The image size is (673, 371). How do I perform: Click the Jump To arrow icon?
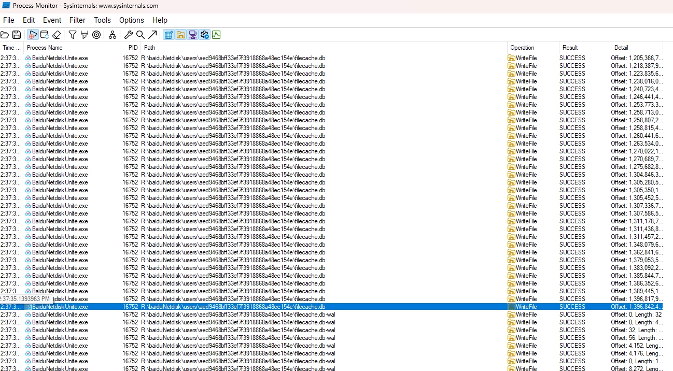click(x=152, y=35)
